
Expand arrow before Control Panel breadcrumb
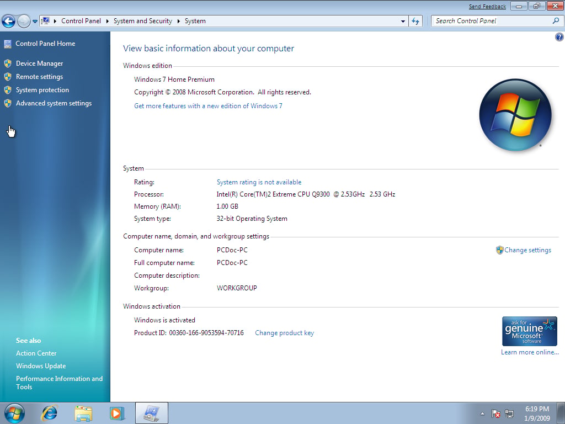pos(55,22)
